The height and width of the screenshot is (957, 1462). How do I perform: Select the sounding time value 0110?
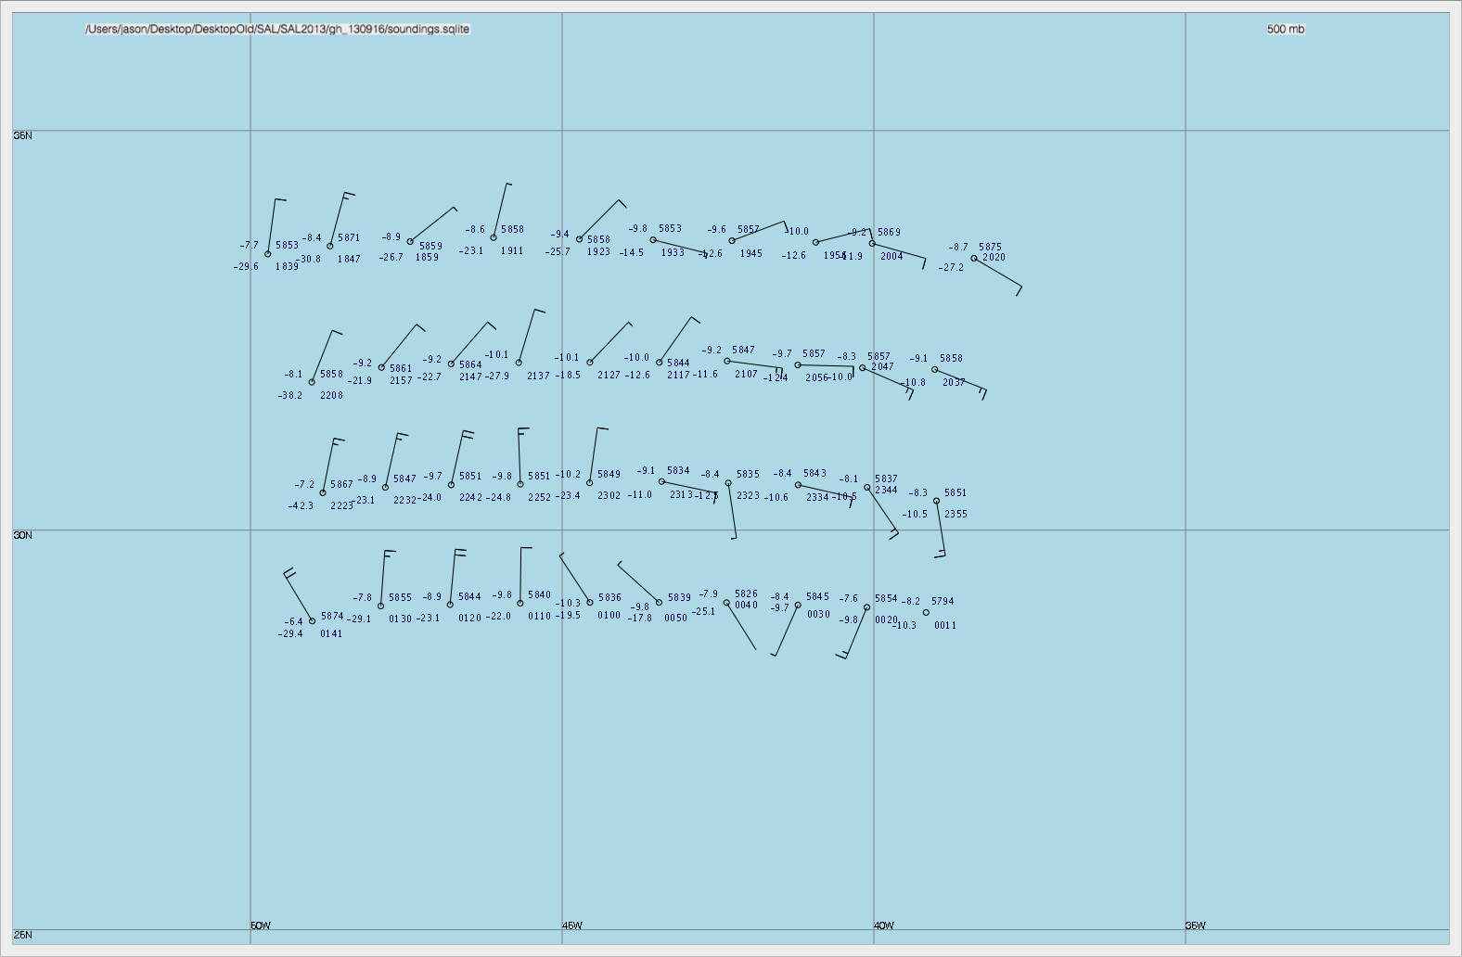click(539, 617)
